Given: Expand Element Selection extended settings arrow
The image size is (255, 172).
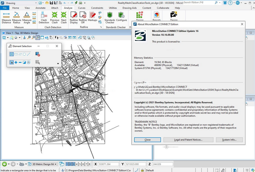Looking at the screenshot, I should [x=58, y=64].
